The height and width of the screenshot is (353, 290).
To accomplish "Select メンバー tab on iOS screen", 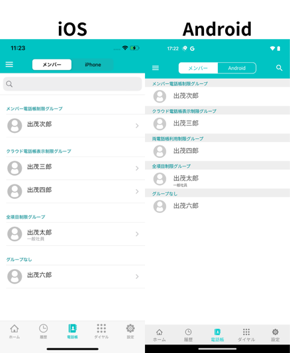I will pos(52,65).
